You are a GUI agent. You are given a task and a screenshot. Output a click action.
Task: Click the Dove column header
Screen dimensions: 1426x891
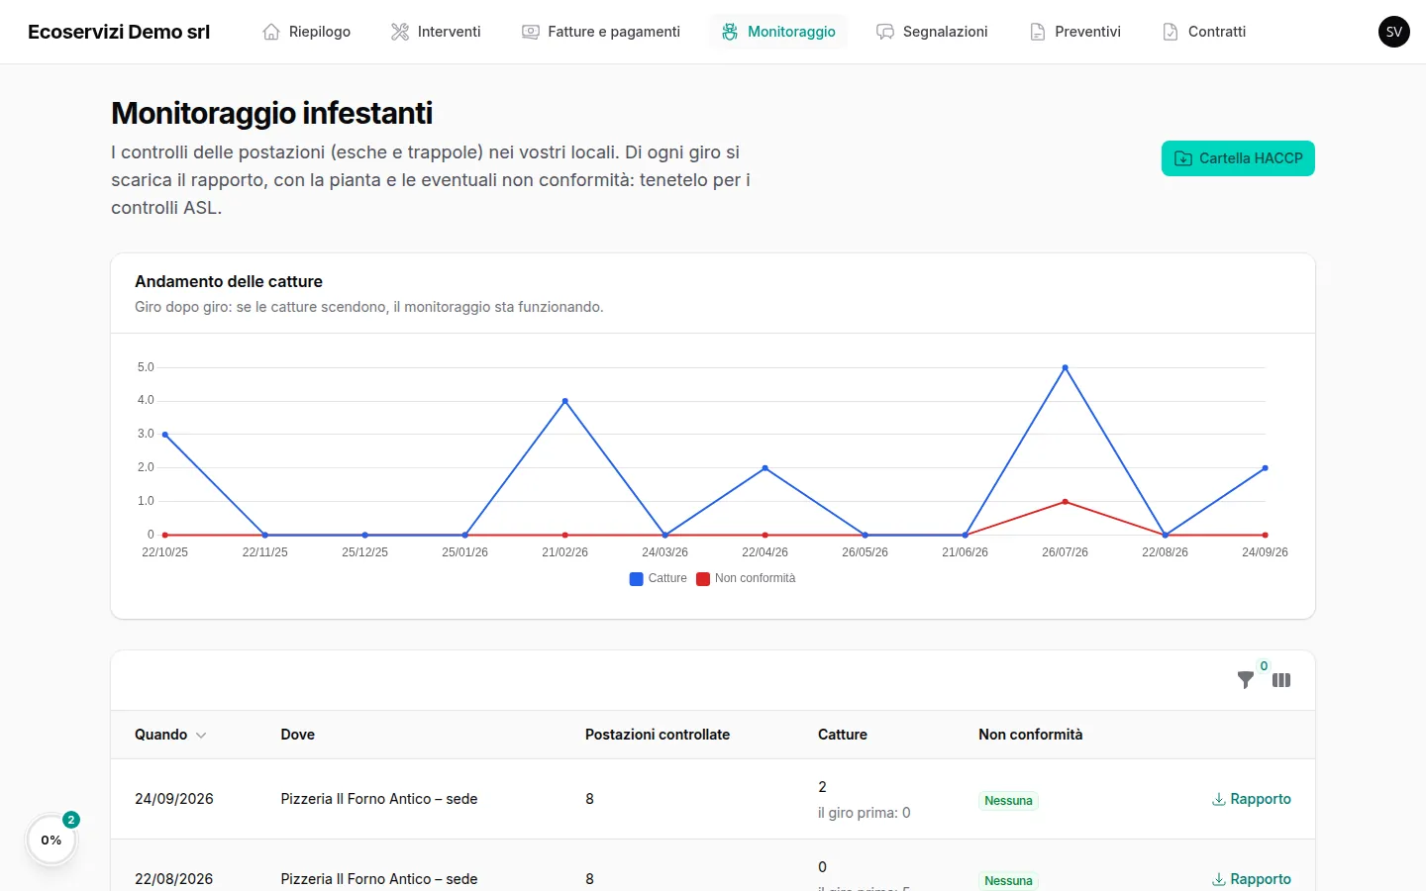coord(297,735)
